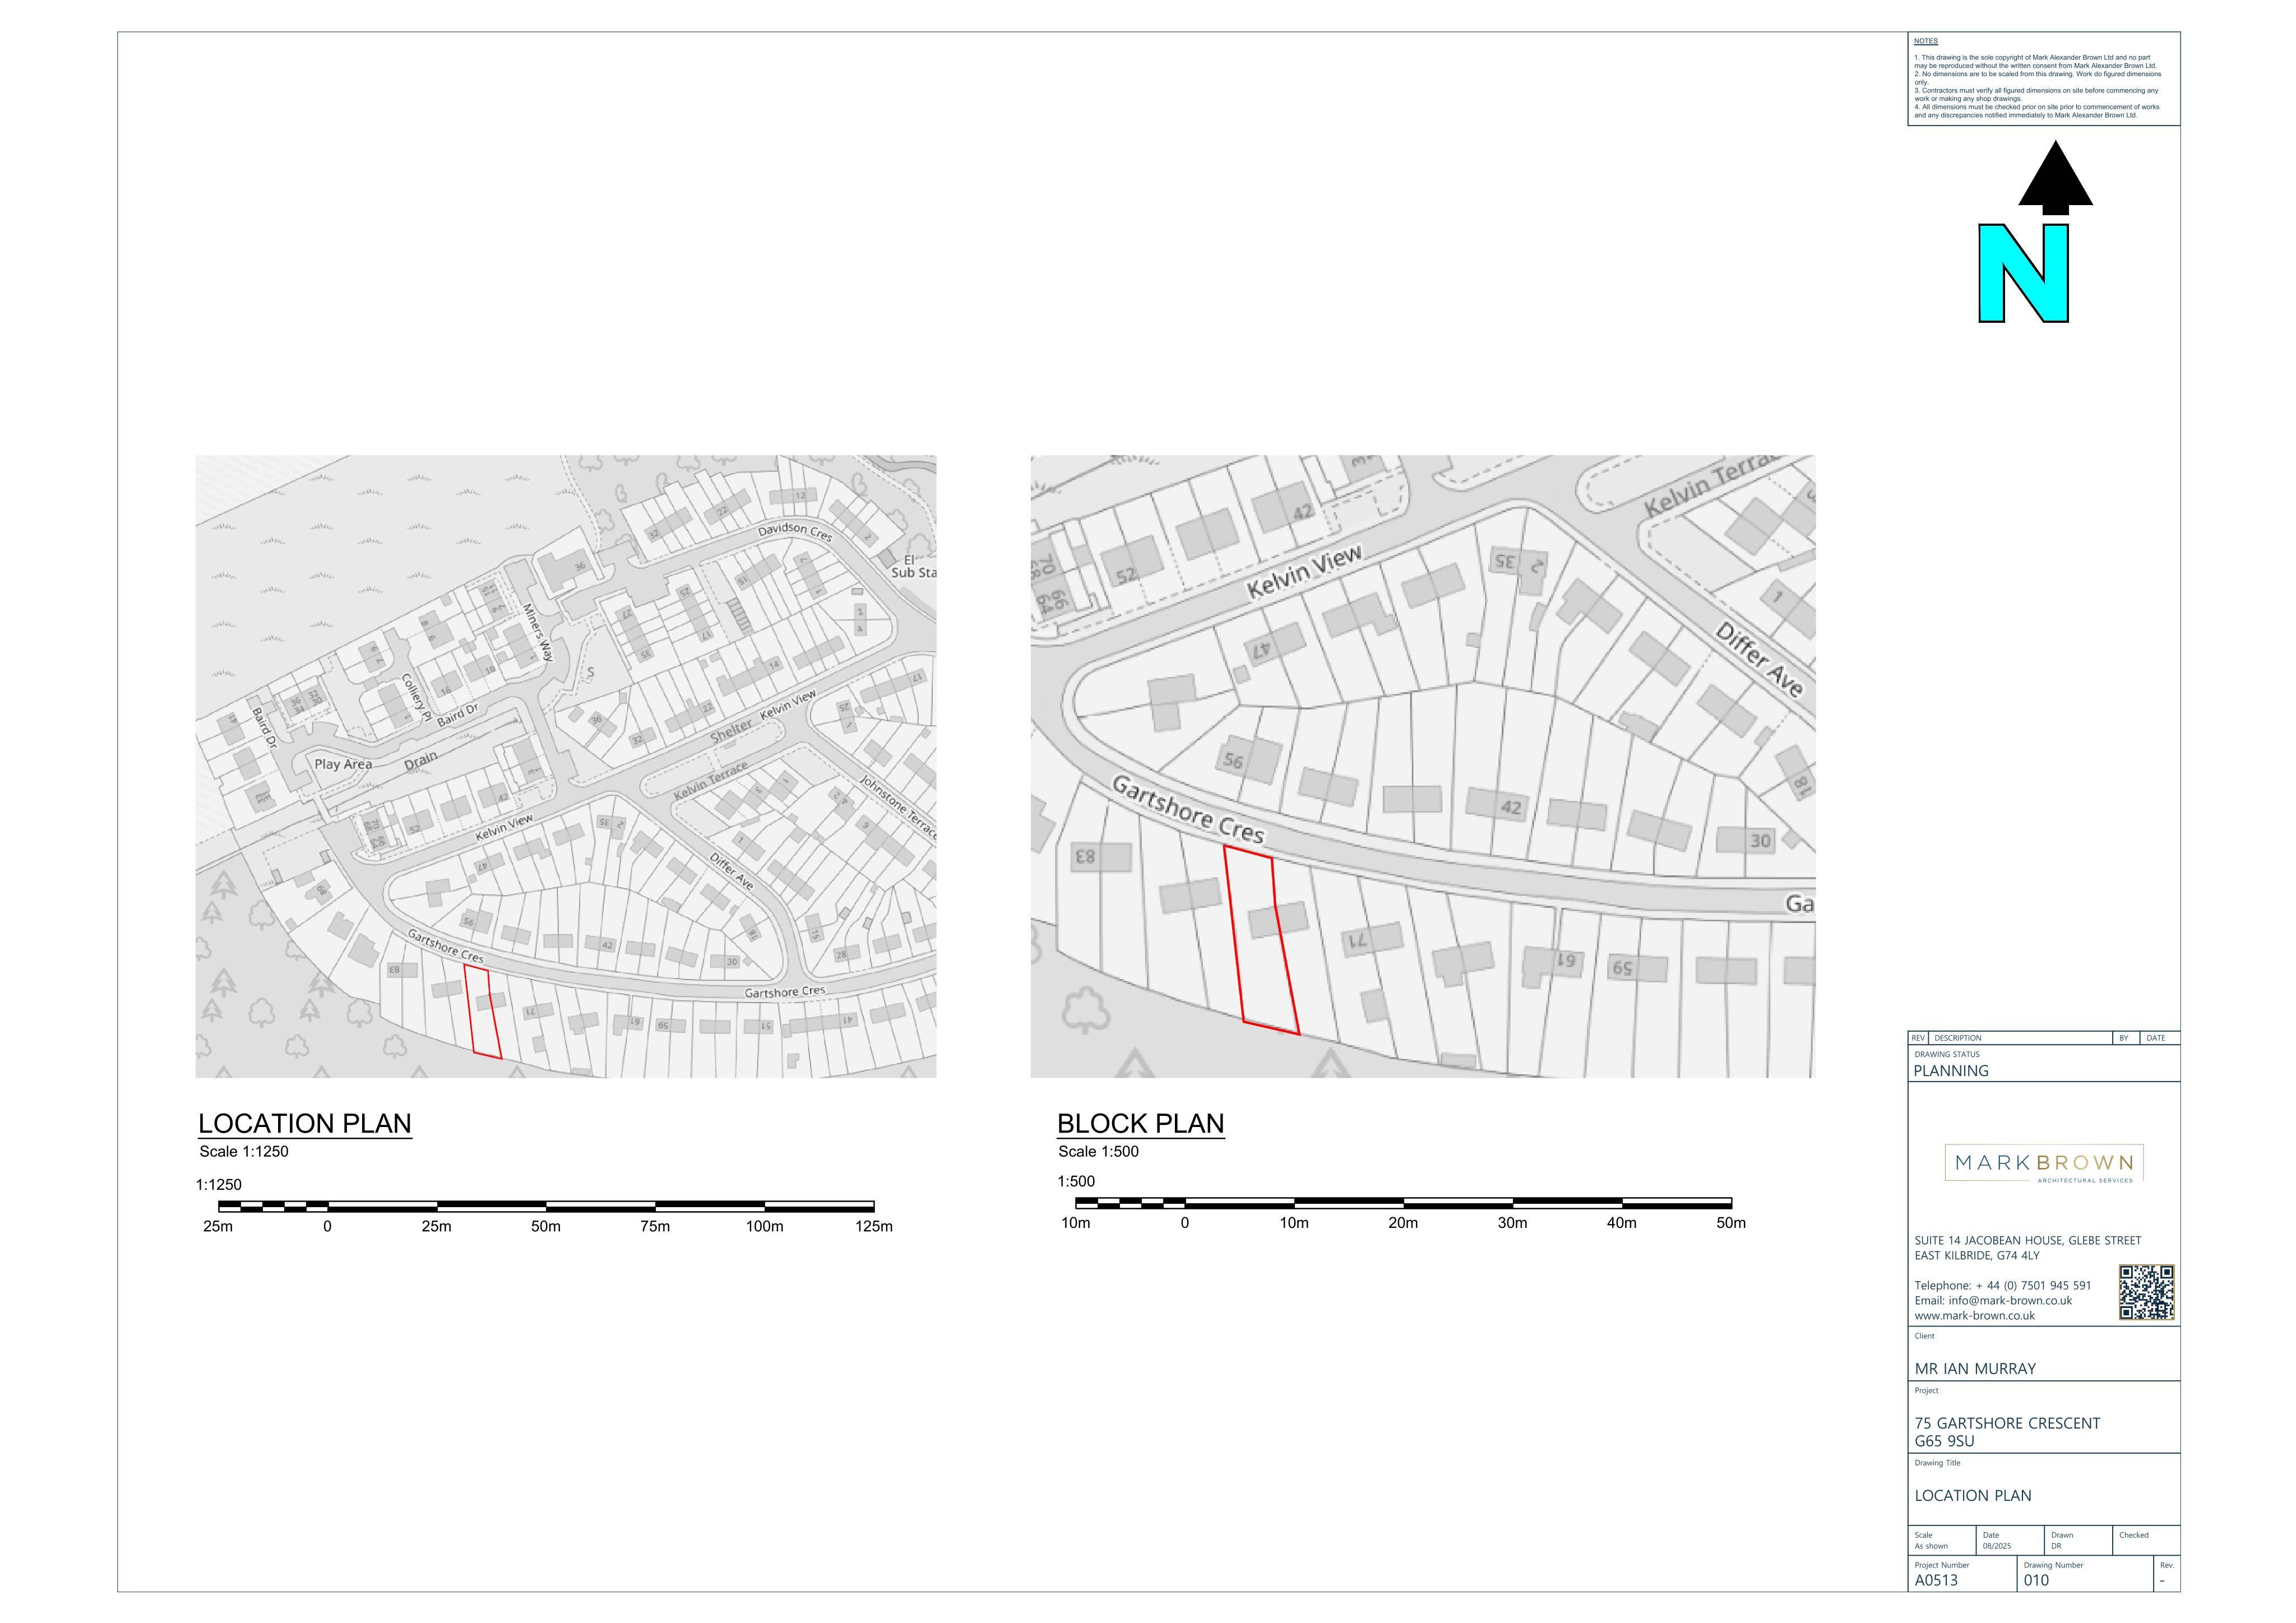The width and height of the screenshot is (2296, 1623).
Task: Click the 'Play Area' label on the location map
Action: (x=343, y=764)
